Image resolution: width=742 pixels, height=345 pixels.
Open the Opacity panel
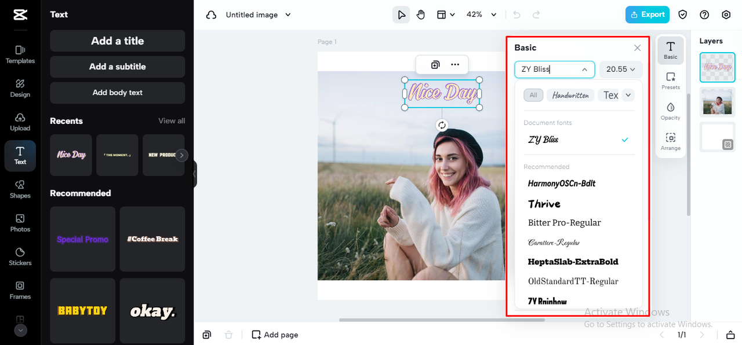(670, 112)
